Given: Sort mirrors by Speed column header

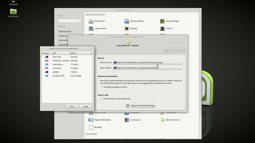Looking at the screenshot, I should click(81, 53).
